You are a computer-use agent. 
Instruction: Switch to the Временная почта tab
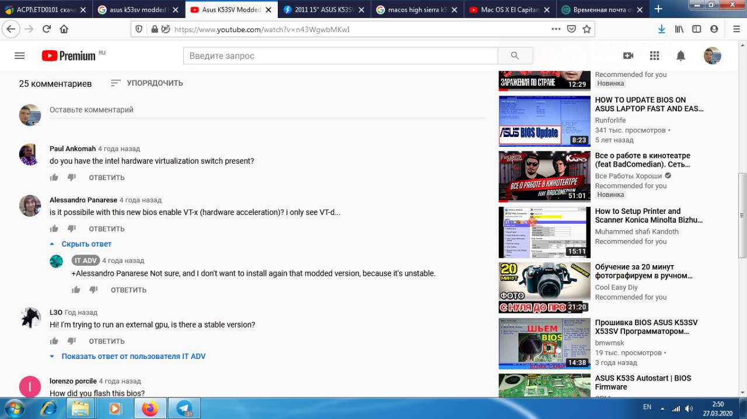tap(602, 9)
